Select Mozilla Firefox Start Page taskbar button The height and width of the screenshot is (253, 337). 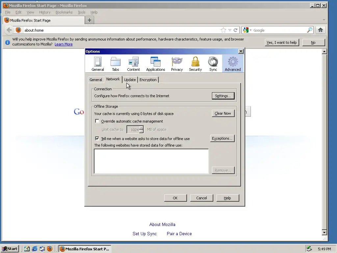coord(85,249)
